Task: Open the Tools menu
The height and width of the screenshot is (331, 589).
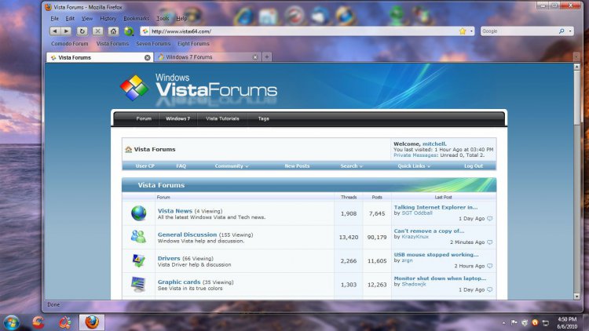Action: 163,18
